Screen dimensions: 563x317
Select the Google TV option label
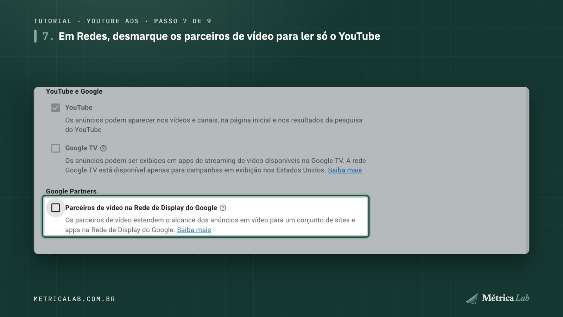81,148
